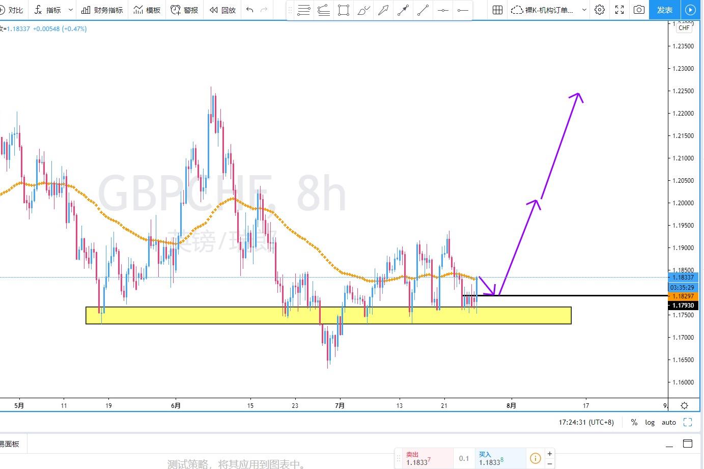Undo the last chart action
This screenshot has height=469, width=704.
coord(249,10)
